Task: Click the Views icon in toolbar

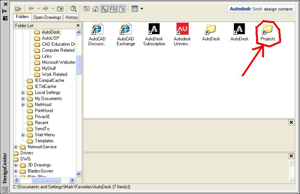Action: tap(135, 9)
